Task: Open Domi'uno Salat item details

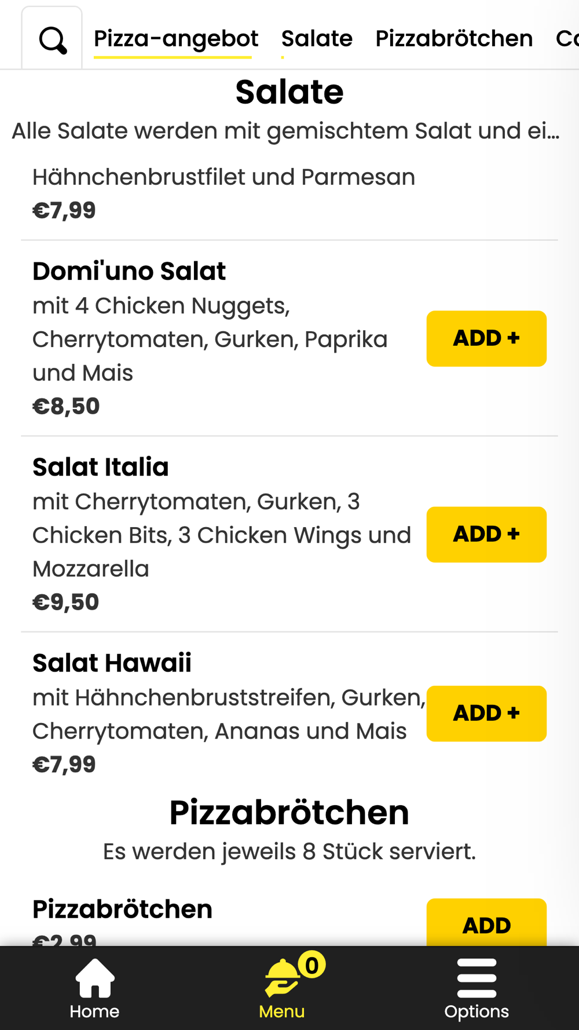Action: [129, 271]
